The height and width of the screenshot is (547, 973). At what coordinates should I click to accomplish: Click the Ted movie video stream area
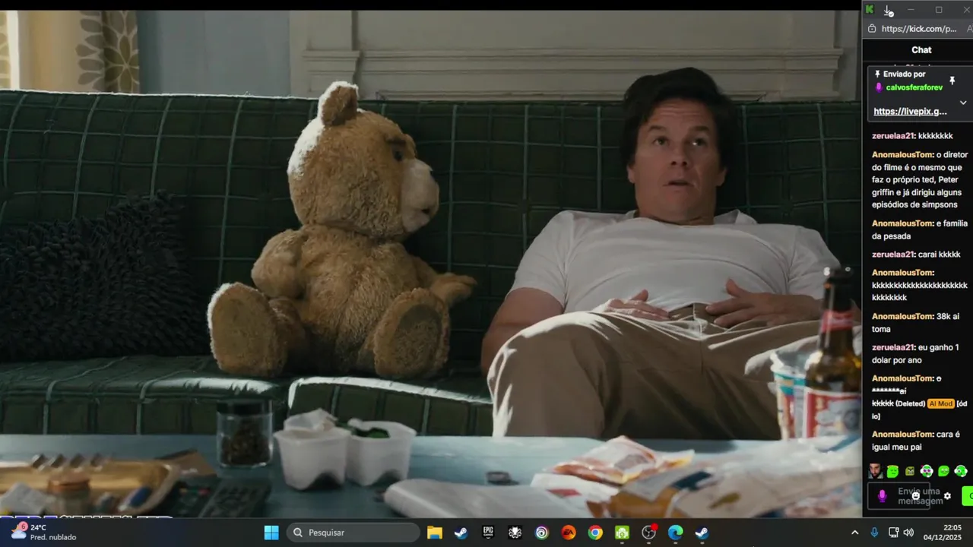pyautogui.click(x=430, y=264)
